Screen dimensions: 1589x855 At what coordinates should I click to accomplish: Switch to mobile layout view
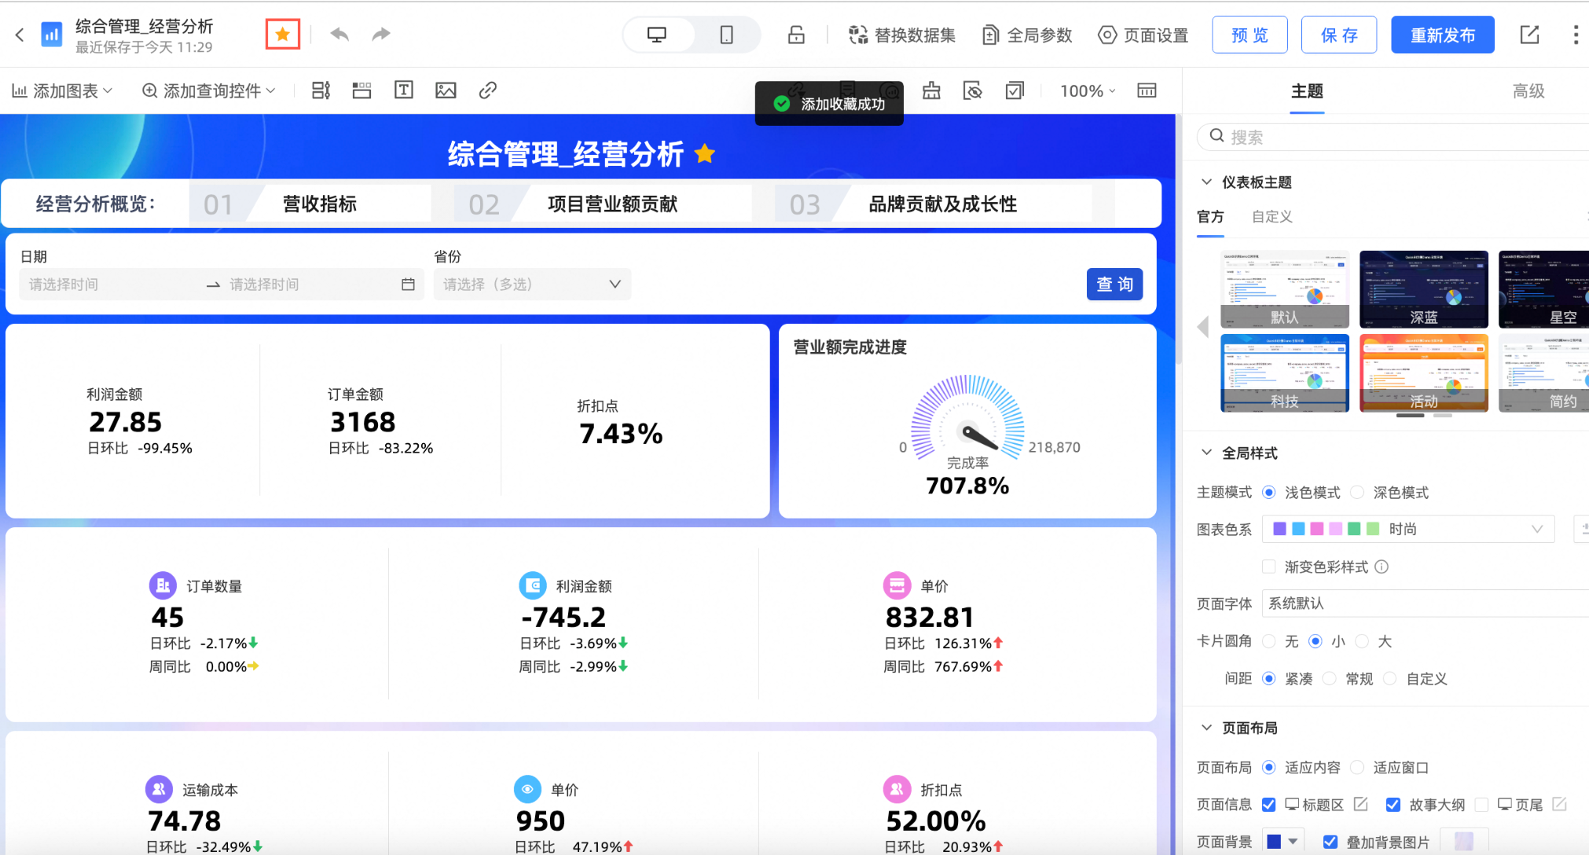click(x=726, y=35)
